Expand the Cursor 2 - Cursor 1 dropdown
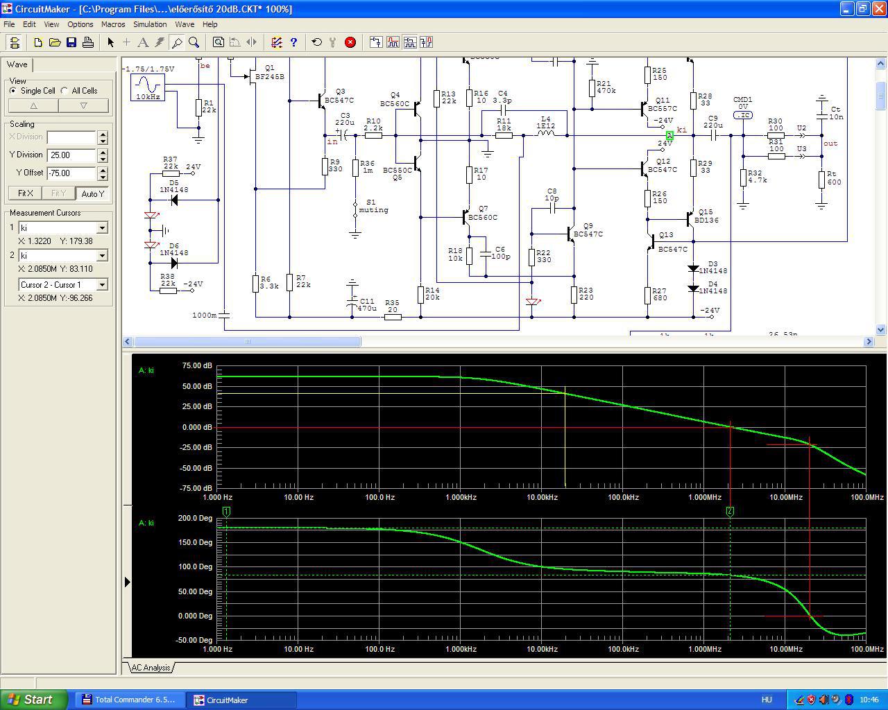The height and width of the screenshot is (710, 888). pyautogui.click(x=102, y=285)
